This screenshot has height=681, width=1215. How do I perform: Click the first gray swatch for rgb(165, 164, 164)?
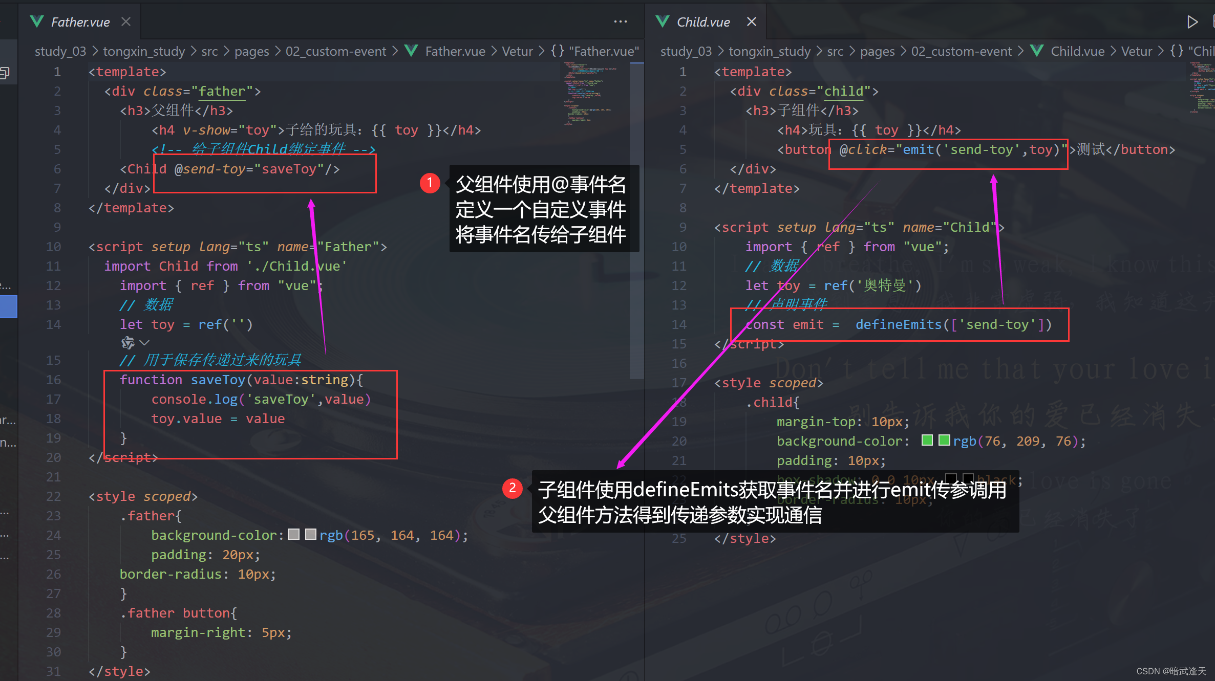click(x=293, y=535)
